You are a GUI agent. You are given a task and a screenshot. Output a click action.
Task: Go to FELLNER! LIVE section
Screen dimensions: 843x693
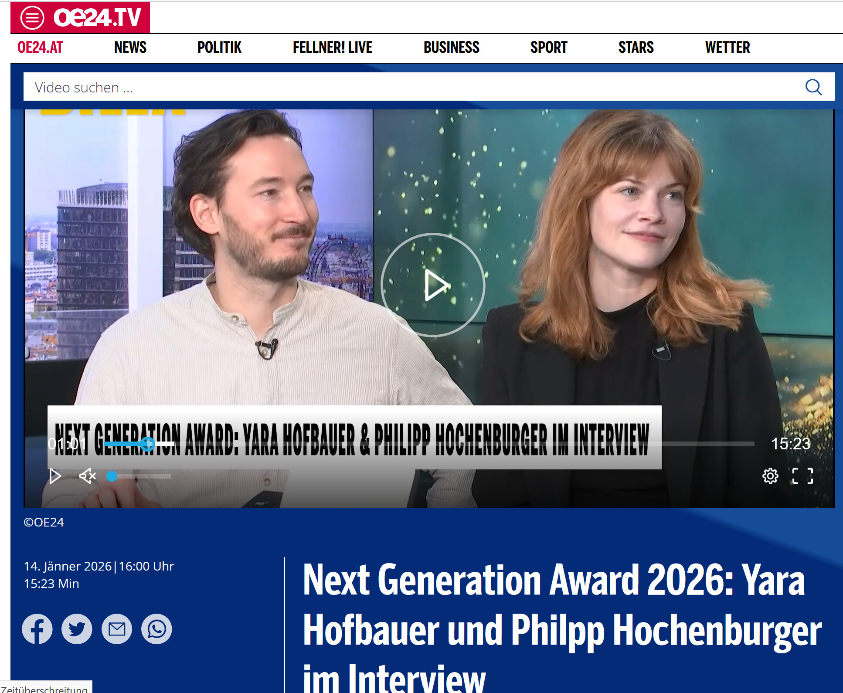pyautogui.click(x=333, y=47)
